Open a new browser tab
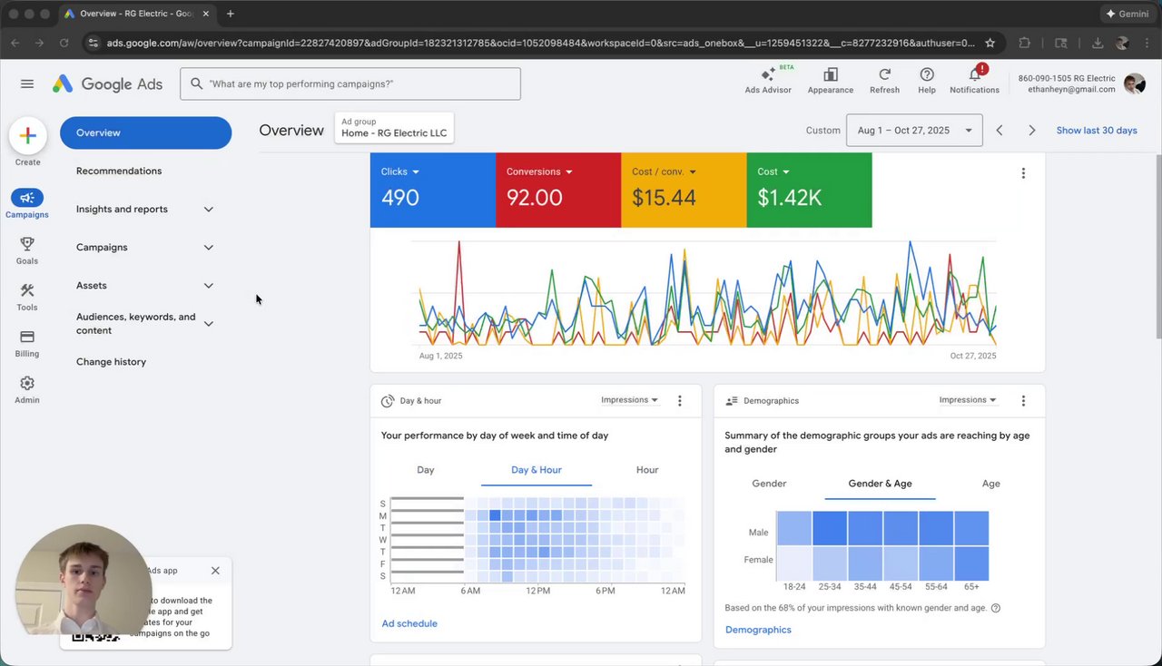This screenshot has width=1162, height=666. (x=231, y=14)
